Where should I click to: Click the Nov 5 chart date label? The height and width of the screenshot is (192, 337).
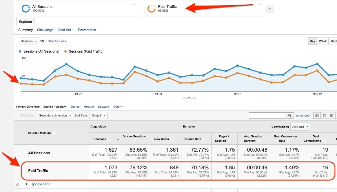238,94
